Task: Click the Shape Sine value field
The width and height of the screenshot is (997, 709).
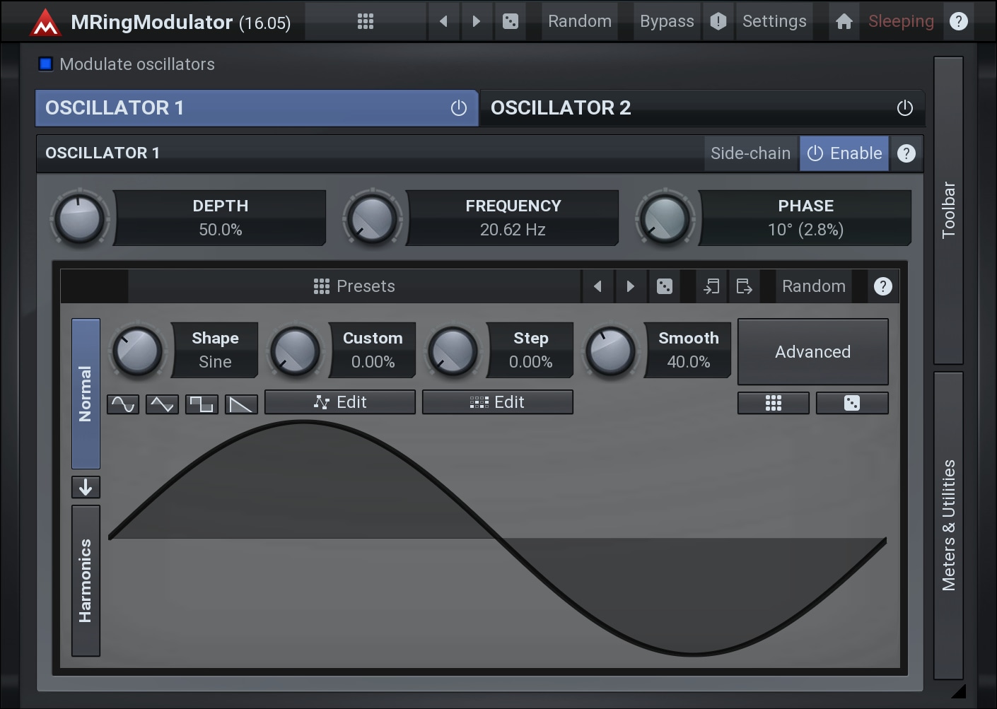Action: point(215,350)
